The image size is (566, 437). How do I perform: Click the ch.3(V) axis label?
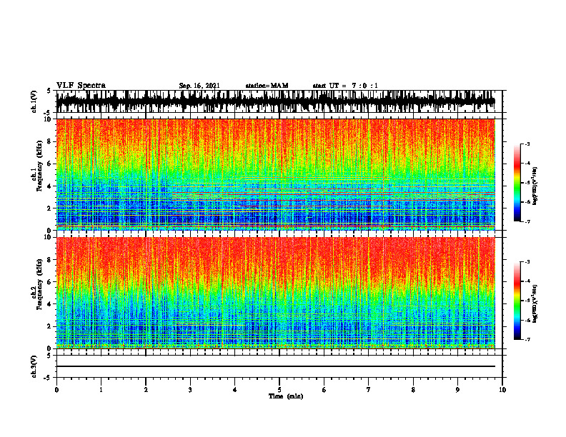pyautogui.click(x=34, y=366)
